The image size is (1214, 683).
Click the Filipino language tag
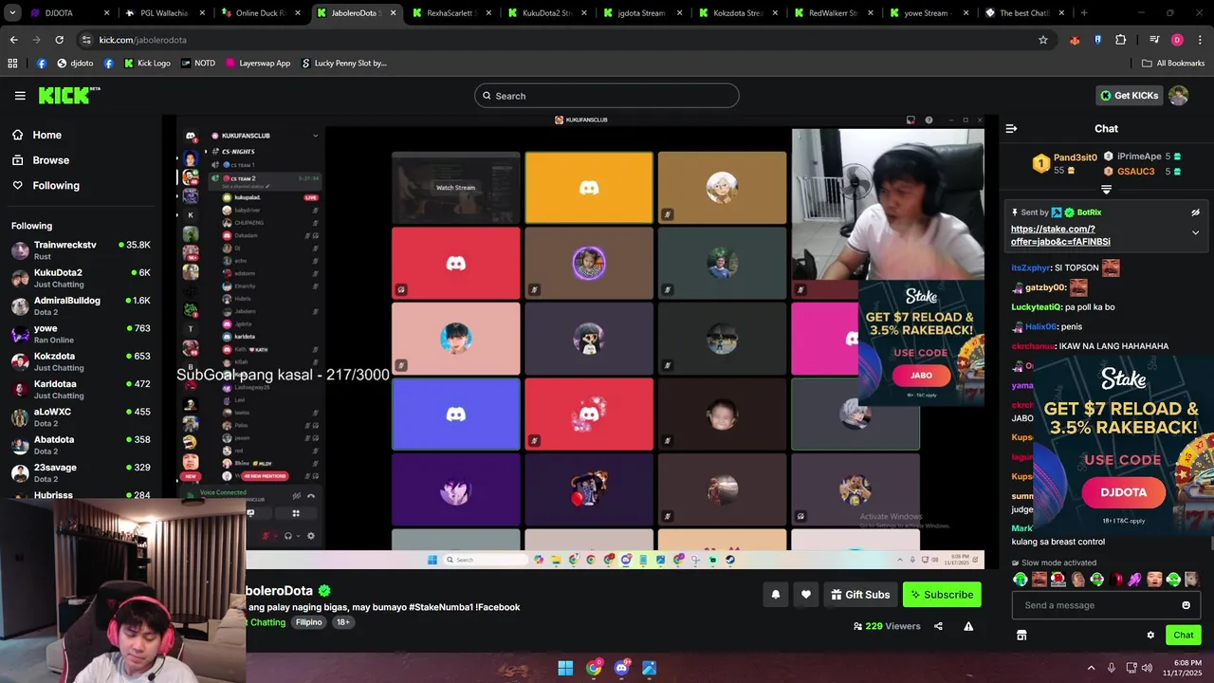coord(308,622)
